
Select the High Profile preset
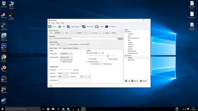[131, 60]
